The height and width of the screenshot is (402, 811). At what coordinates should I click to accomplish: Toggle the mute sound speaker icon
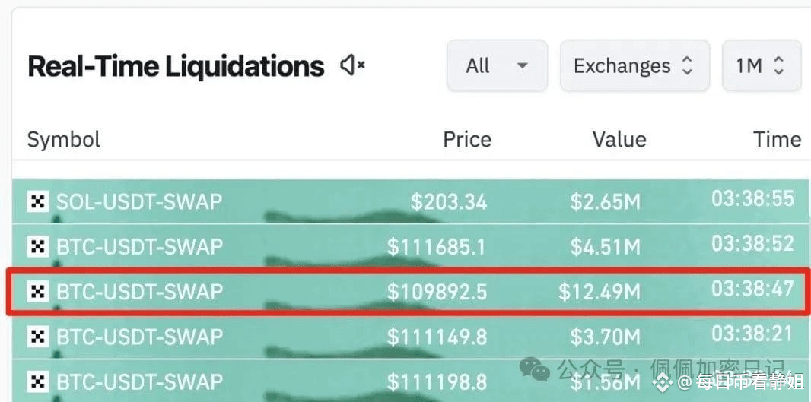click(x=352, y=65)
